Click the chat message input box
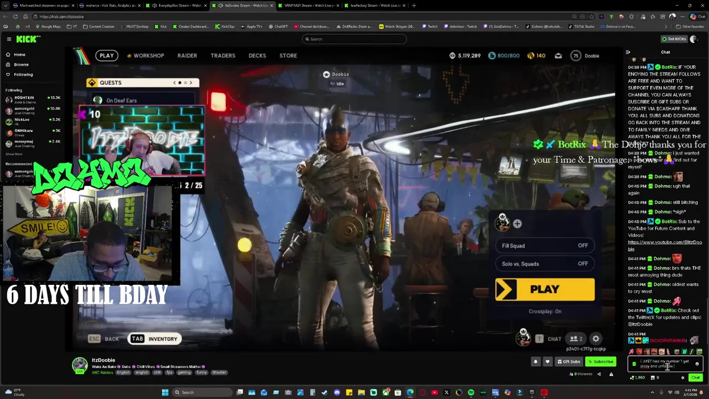 coord(665,364)
